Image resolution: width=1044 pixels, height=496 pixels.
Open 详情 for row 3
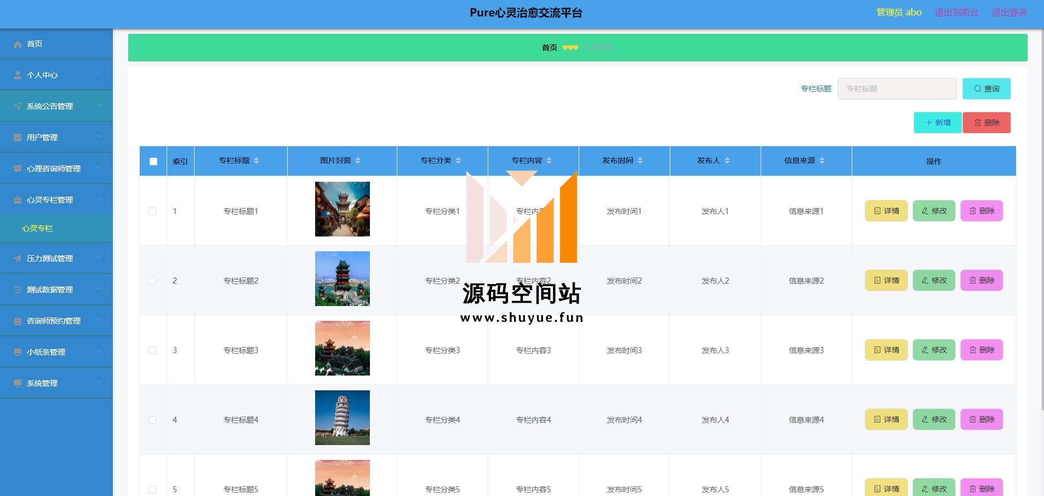[886, 350]
